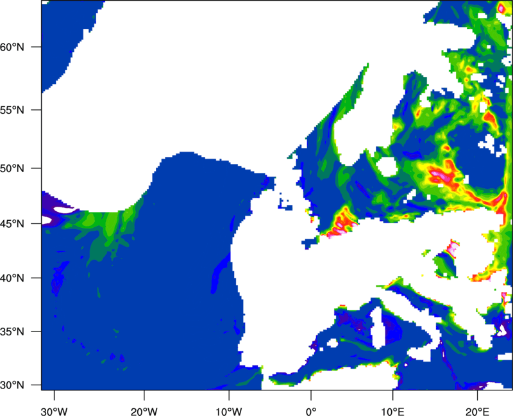Screen dimensions: 513x416
Task: Click the 30°W longitude label
Action: click(55, 412)
